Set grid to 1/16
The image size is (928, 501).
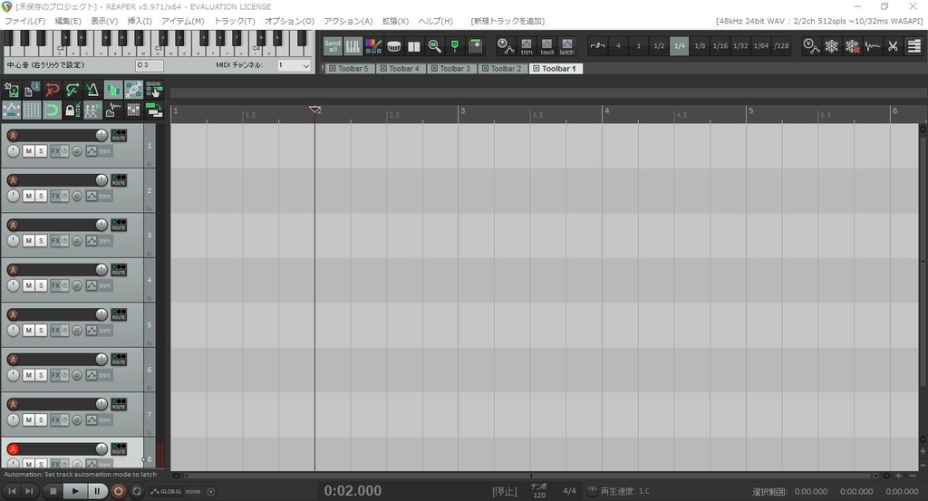click(720, 45)
